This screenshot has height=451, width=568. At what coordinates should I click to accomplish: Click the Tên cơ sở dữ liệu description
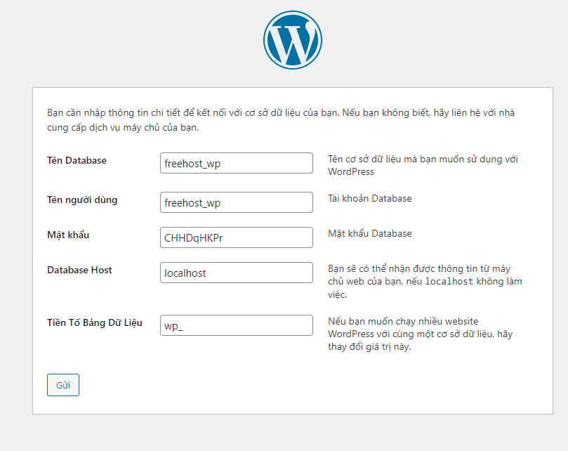[423, 165]
